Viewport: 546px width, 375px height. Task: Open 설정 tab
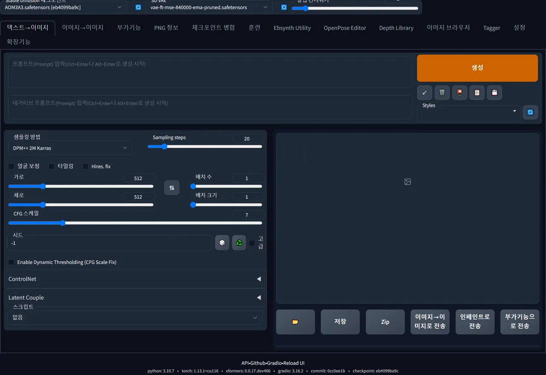(519, 27)
